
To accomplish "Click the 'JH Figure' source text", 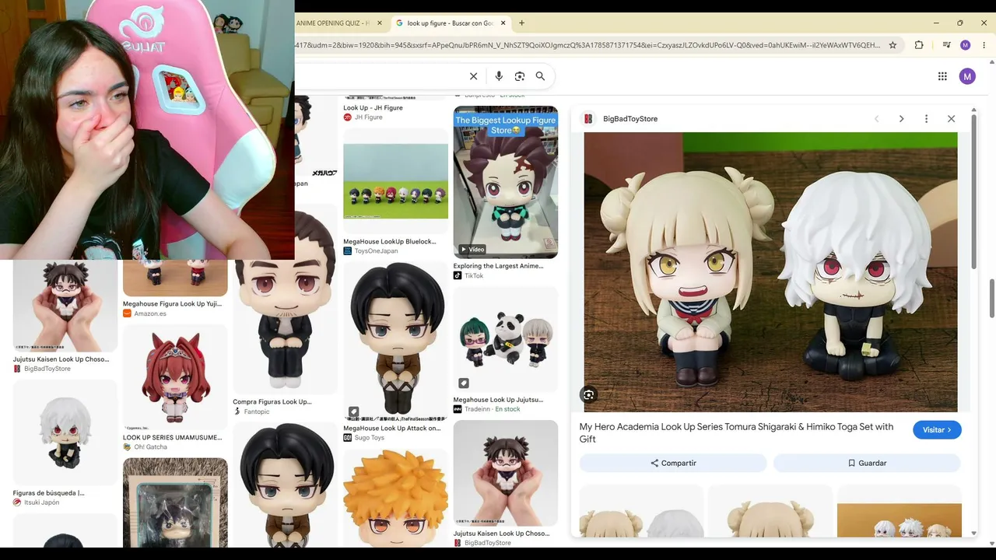I will pos(369,117).
